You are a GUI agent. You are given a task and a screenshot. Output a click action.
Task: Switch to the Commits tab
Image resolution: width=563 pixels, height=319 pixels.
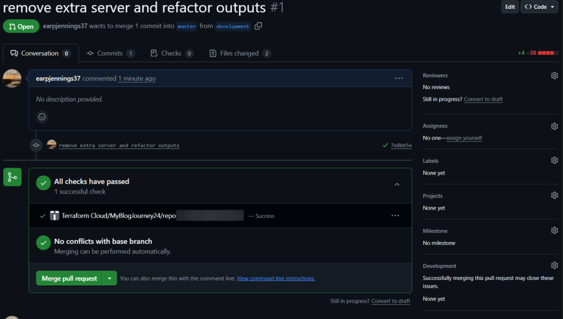pyautogui.click(x=110, y=53)
